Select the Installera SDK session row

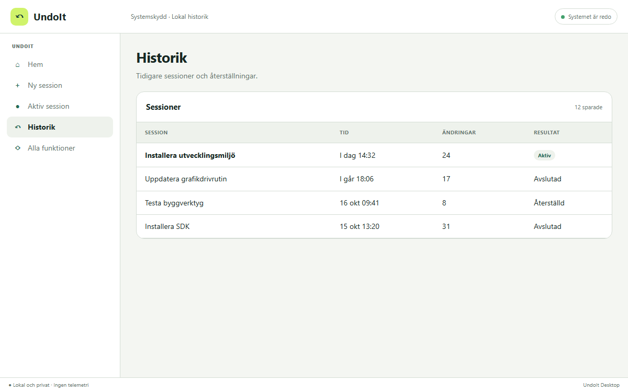point(374,226)
